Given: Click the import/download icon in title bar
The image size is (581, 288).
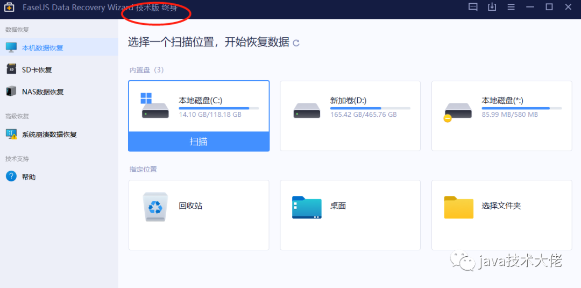Looking at the screenshot, I should coord(492,7).
